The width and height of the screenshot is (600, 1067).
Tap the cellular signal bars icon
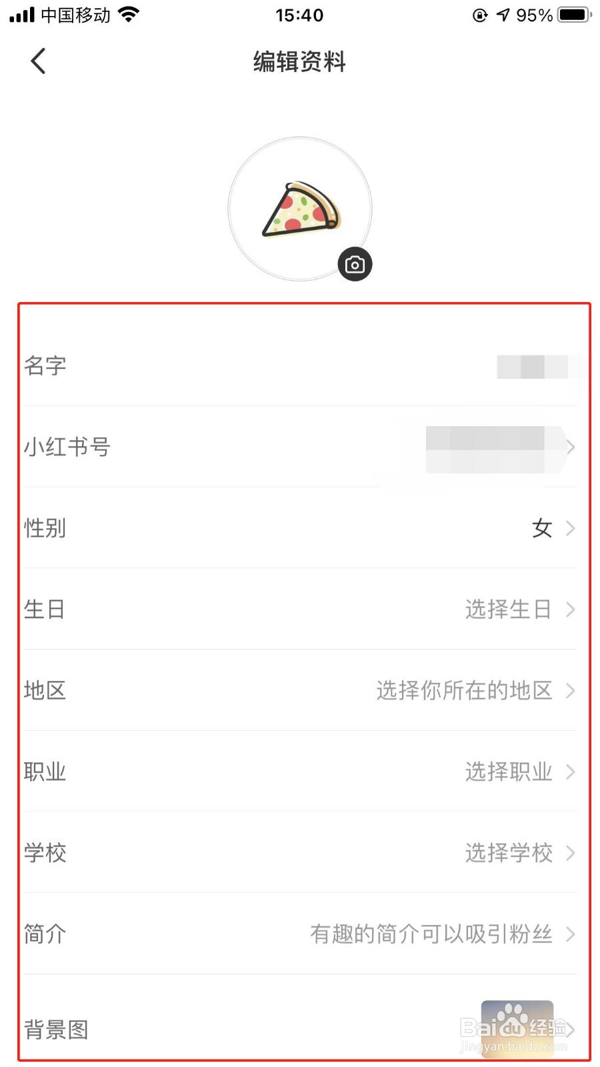21,15
